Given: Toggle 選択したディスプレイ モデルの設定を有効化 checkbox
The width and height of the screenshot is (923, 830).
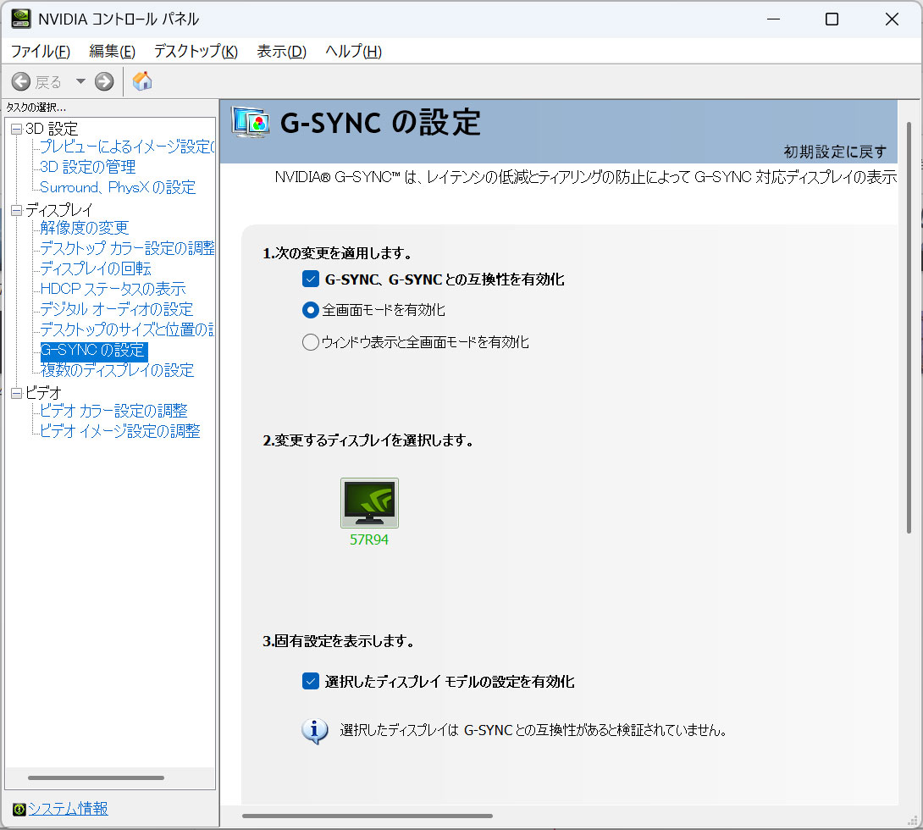Looking at the screenshot, I should coord(310,681).
